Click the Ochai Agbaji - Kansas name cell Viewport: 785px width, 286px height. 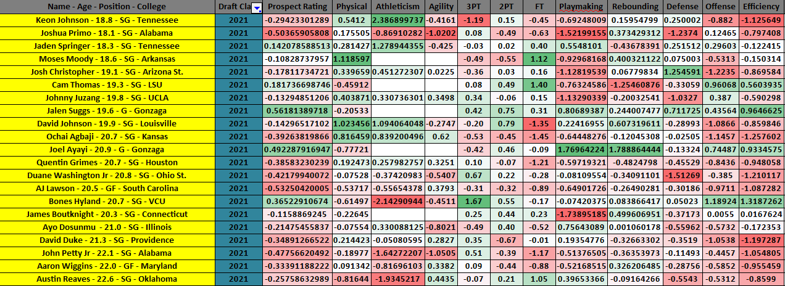tap(109, 137)
